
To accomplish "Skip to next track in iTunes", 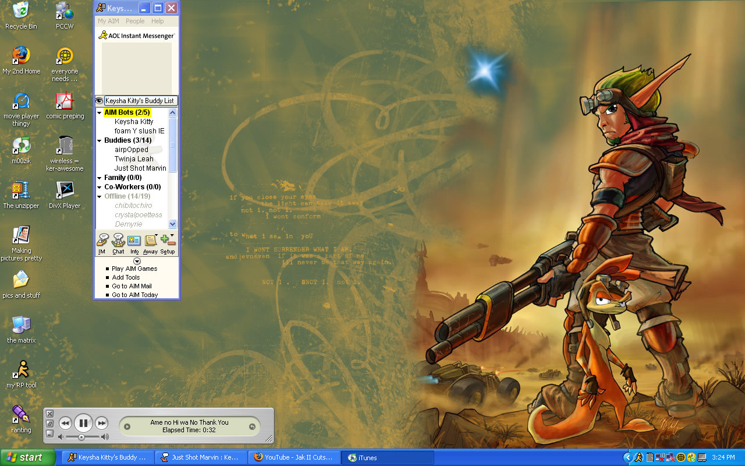I will pos(101,423).
